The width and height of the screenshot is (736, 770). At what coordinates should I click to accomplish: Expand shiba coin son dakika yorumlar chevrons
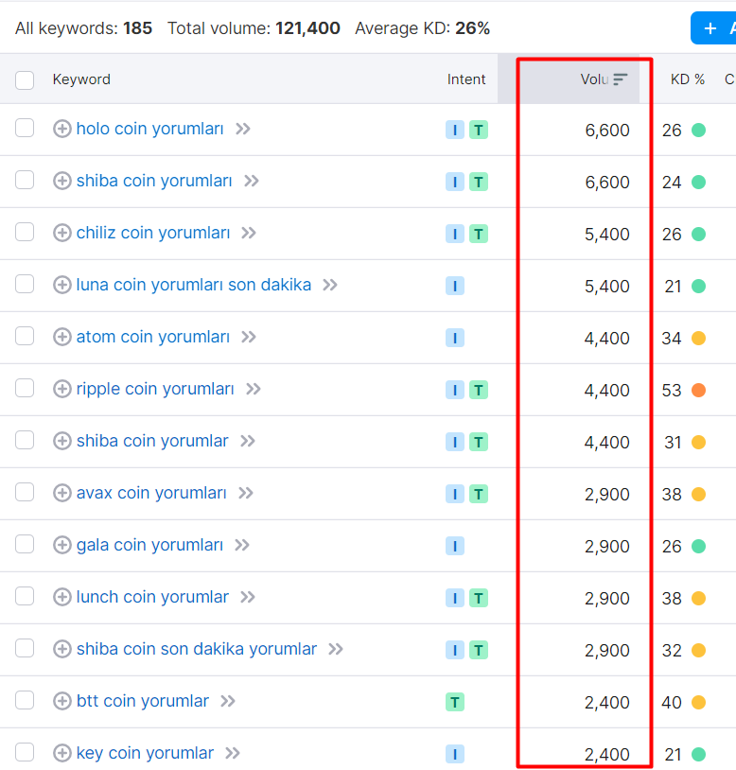336,650
